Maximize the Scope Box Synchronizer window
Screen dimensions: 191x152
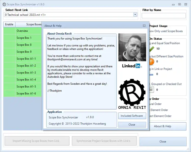(x=180, y=4)
